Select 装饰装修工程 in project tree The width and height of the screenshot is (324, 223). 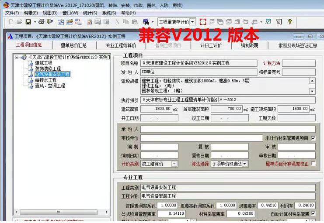(x=48, y=69)
